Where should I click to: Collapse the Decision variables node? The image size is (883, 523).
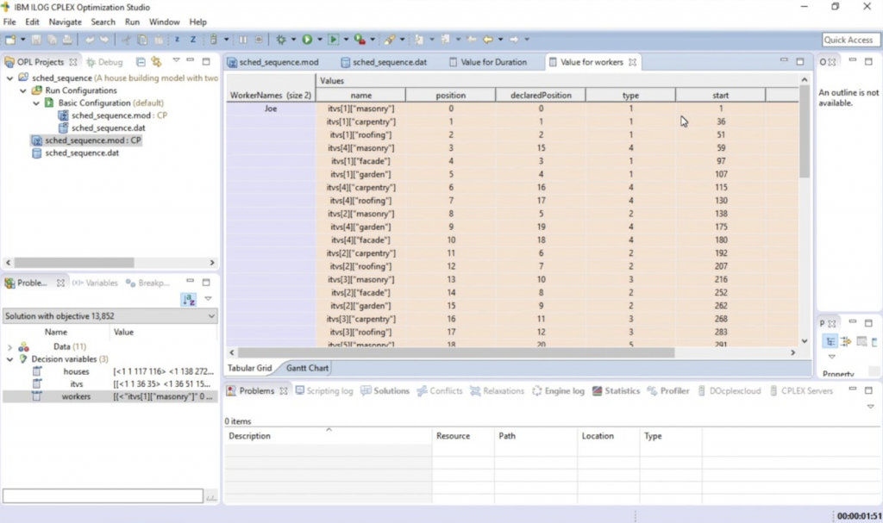pos(9,359)
